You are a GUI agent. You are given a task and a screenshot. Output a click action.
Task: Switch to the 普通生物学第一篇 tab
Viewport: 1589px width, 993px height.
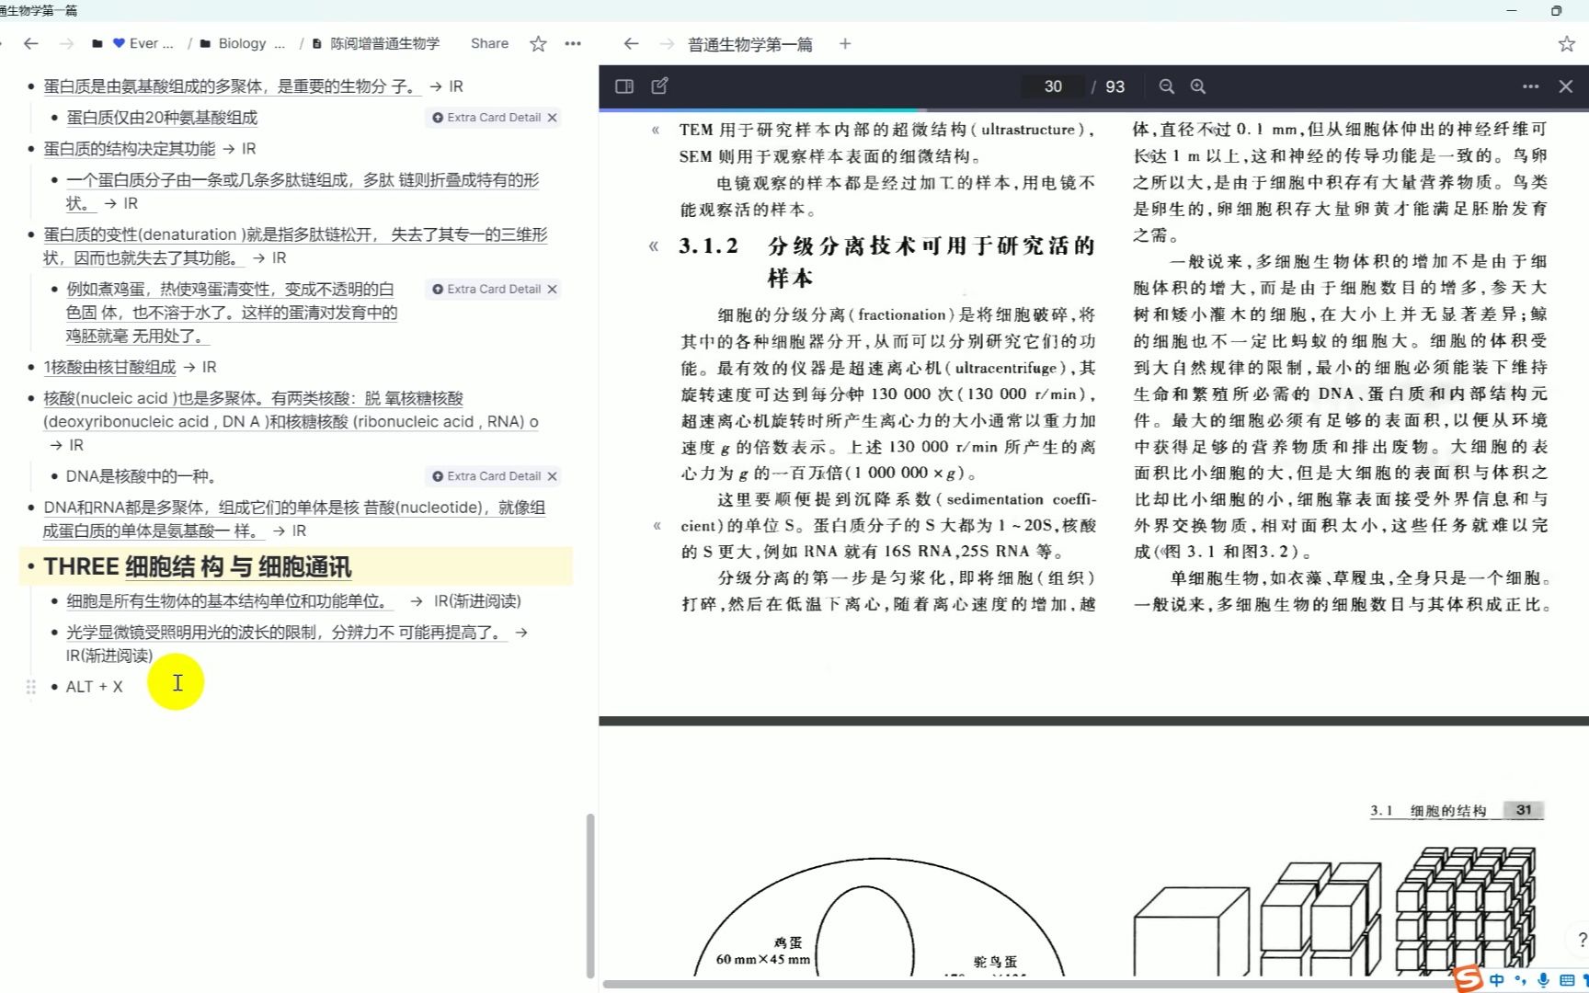click(749, 43)
